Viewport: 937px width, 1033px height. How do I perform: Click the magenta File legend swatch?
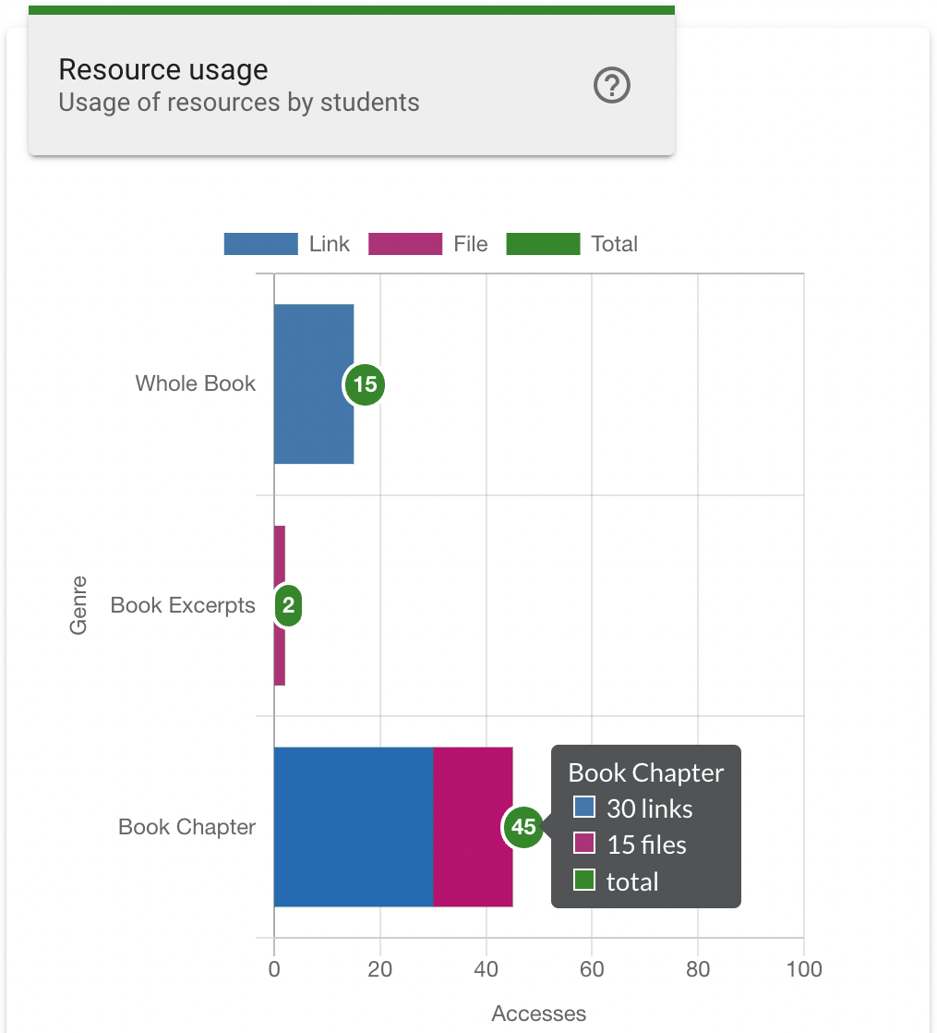point(406,243)
